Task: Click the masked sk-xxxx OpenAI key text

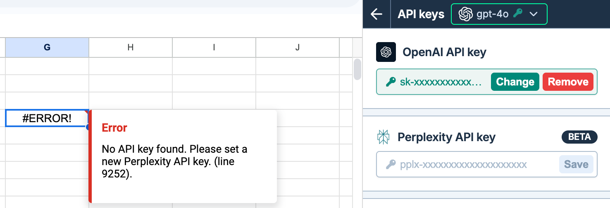Action: pyautogui.click(x=441, y=82)
